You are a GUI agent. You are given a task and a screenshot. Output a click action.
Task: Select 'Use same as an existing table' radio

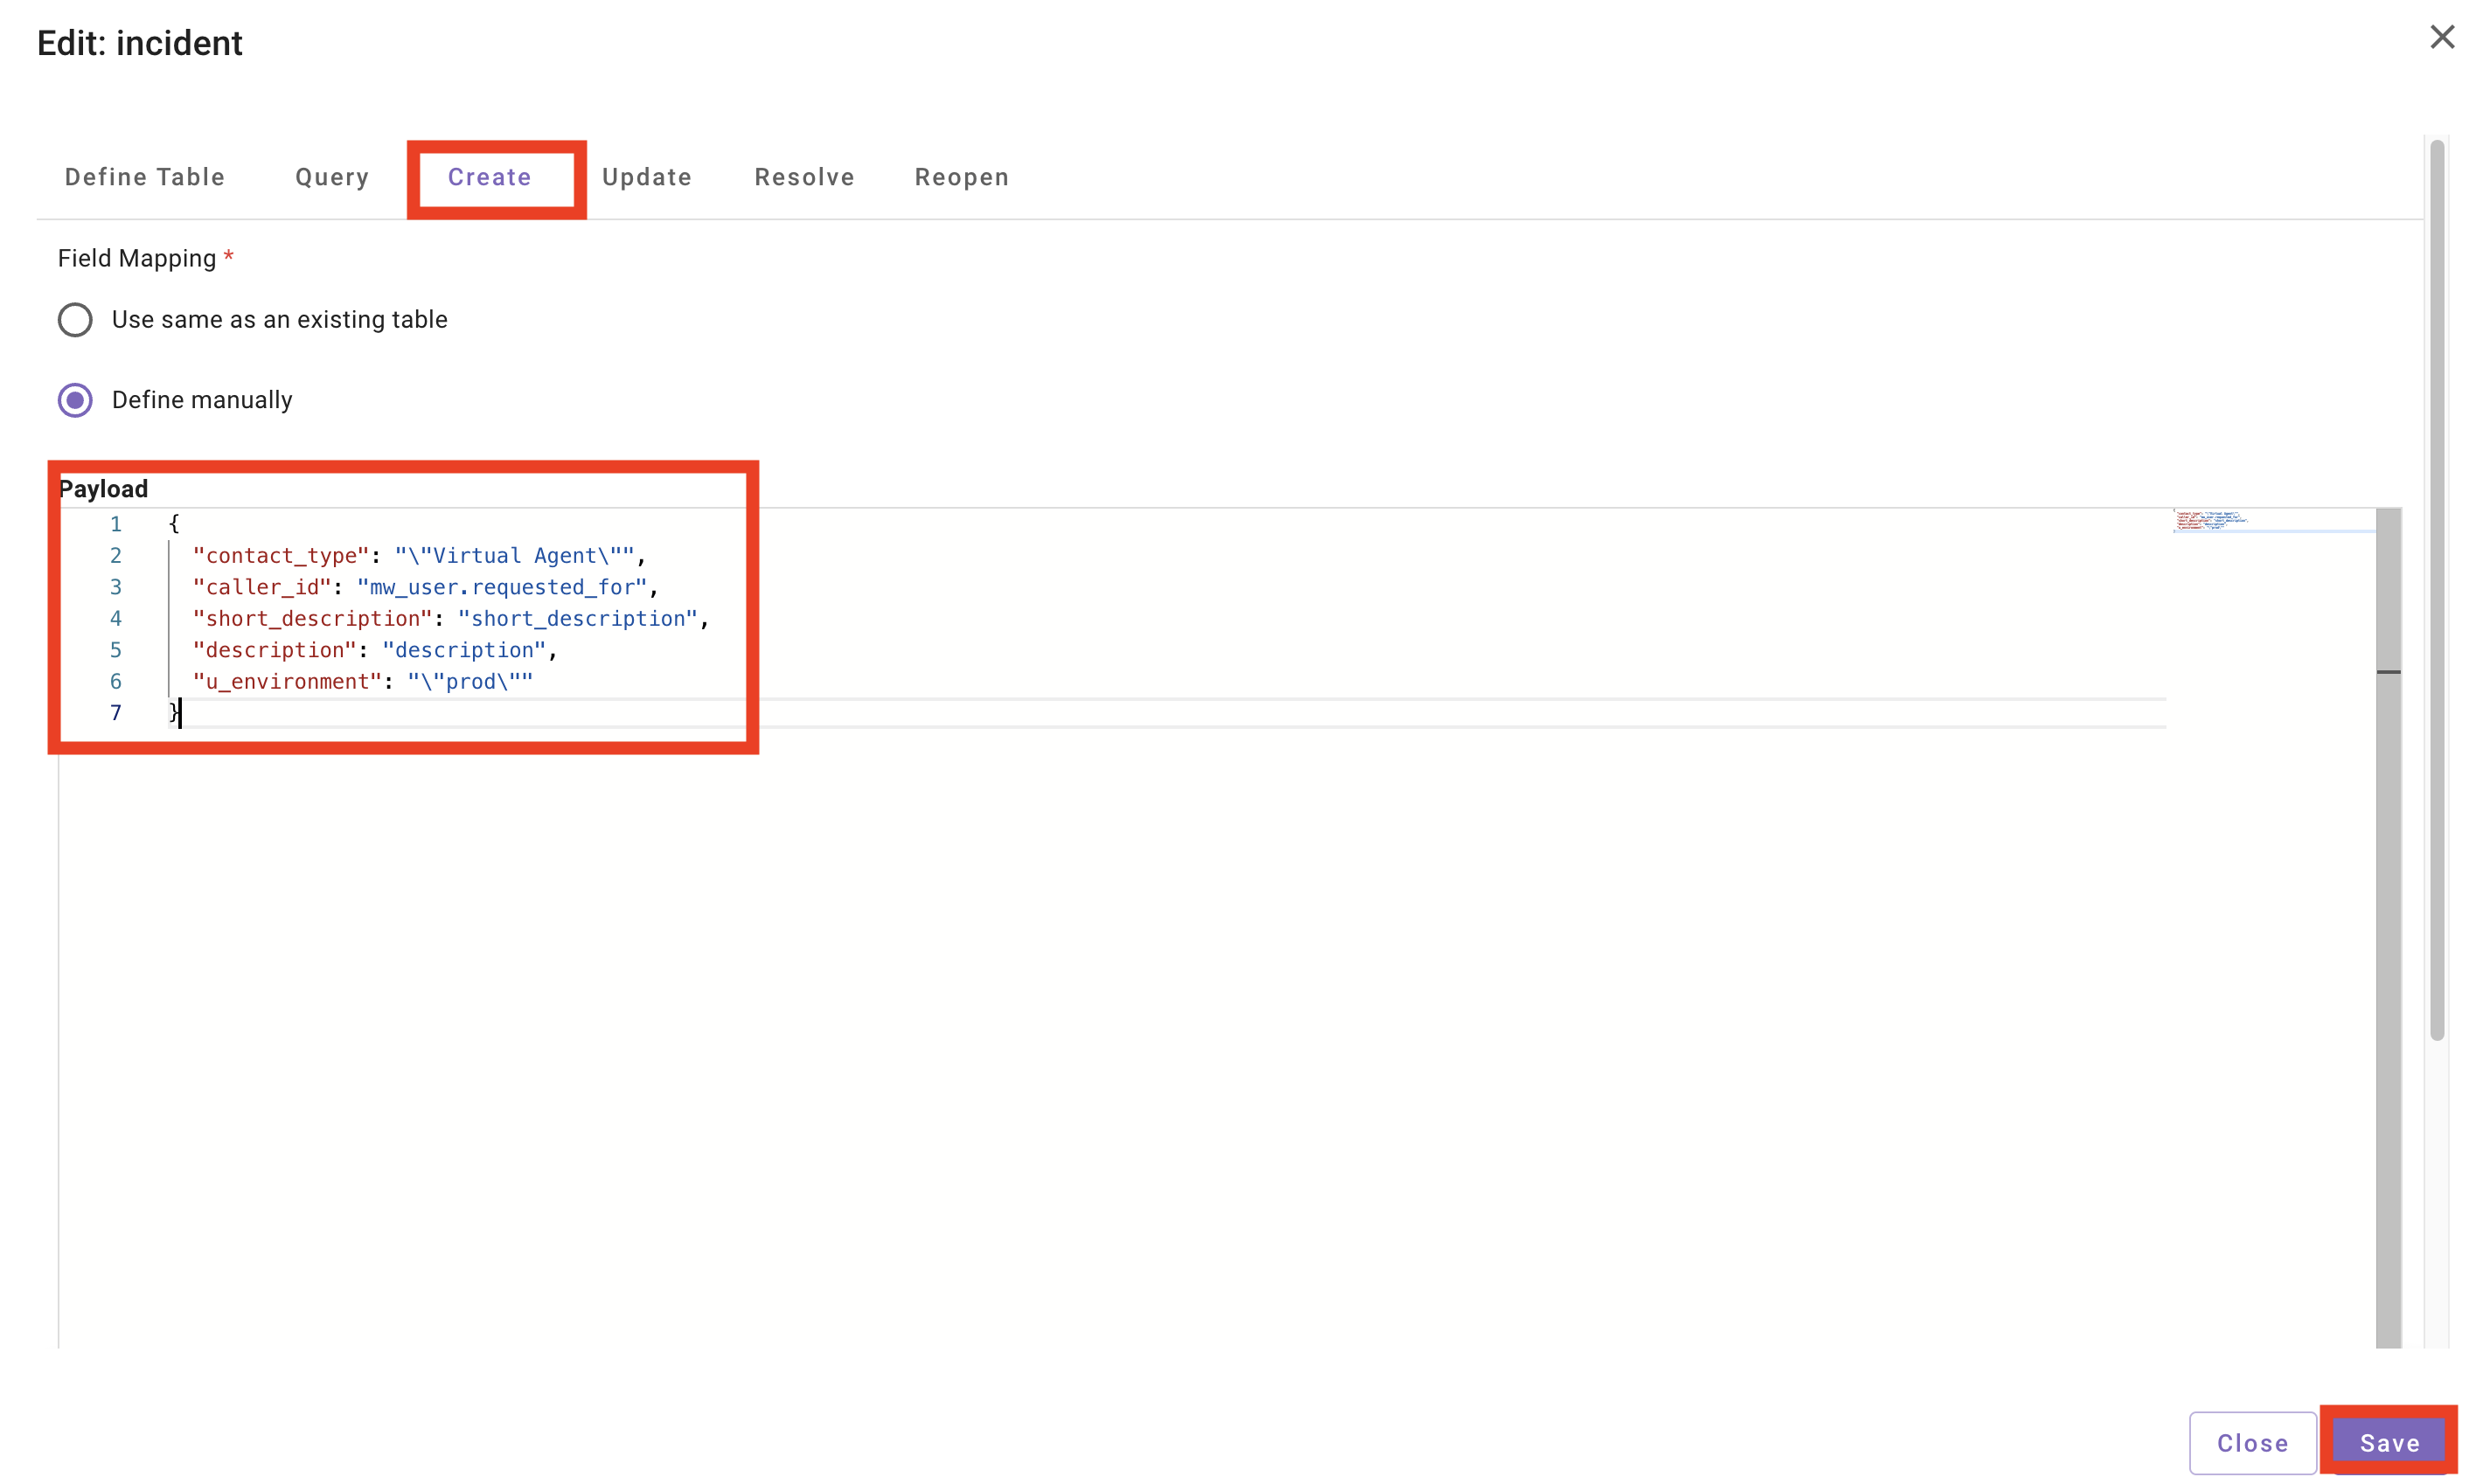75,320
